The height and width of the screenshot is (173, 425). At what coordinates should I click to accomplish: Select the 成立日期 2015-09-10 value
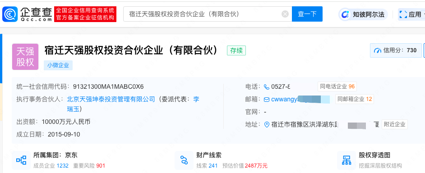[x=64, y=134]
